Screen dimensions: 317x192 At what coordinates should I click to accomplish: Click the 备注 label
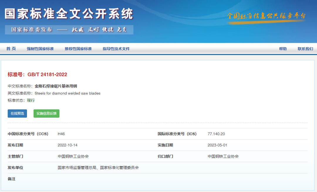click(x=11, y=179)
